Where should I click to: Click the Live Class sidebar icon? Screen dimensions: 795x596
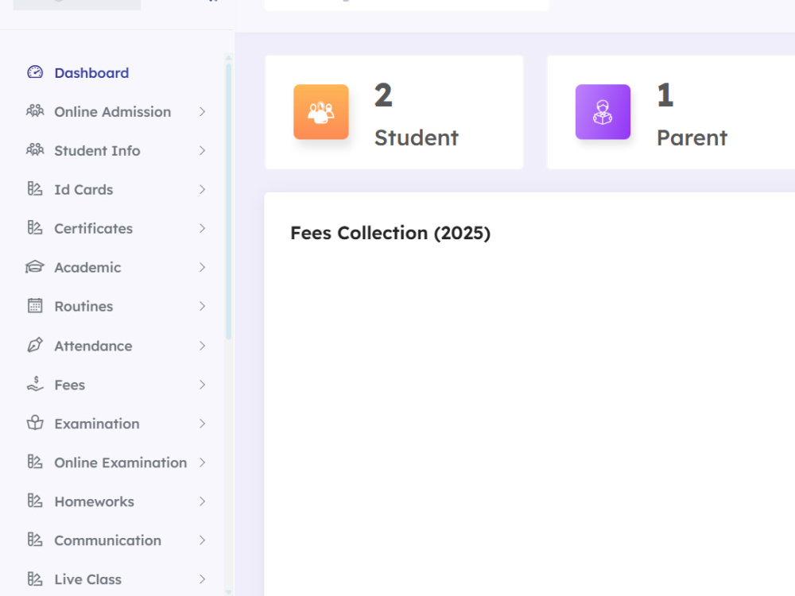pyautogui.click(x=35, y=579)
